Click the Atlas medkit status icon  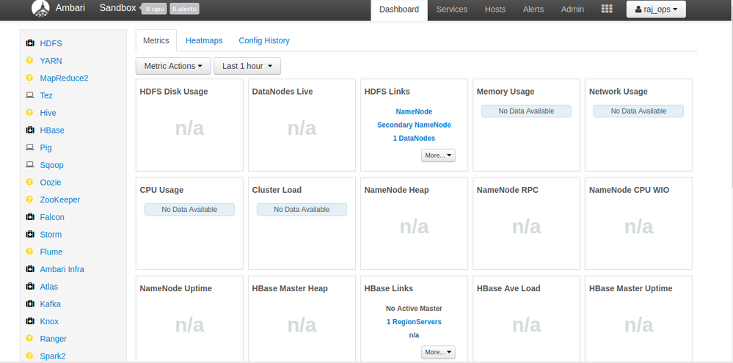pos(30,287)
